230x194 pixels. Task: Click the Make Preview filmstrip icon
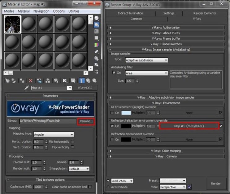pos(97,52)
